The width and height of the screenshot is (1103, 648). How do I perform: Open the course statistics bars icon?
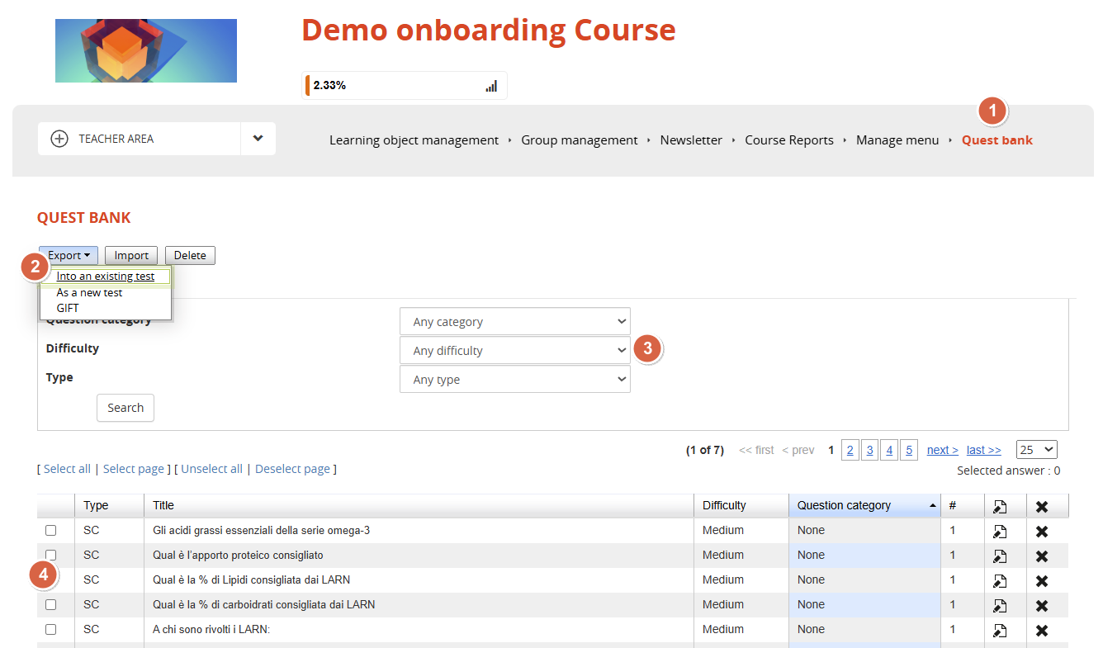tap(491, 86)
